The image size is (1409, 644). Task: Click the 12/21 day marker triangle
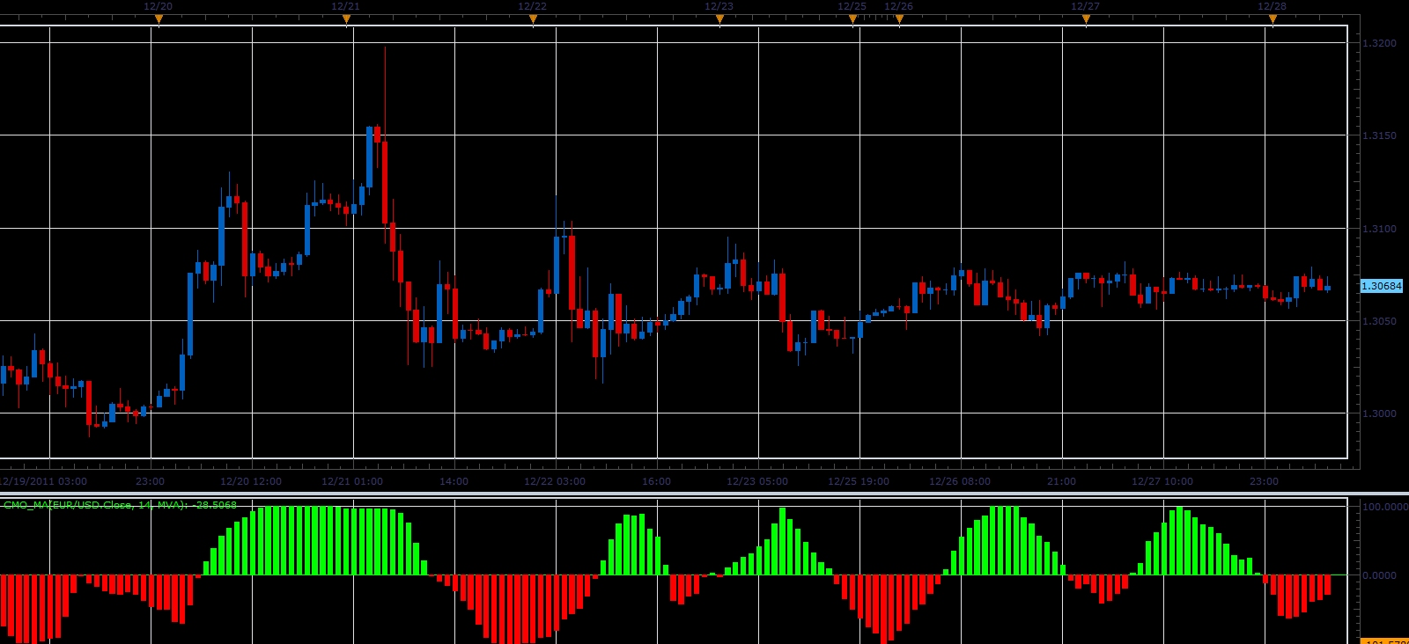pyautogui.click(x=346, y=19)
